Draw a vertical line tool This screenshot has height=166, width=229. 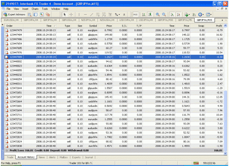79,14
